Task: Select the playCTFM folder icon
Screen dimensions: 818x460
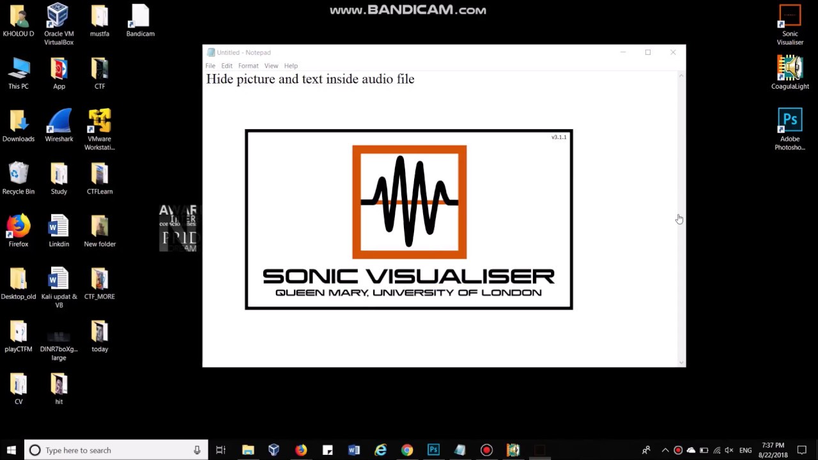Action: click(x=19, y=335)
